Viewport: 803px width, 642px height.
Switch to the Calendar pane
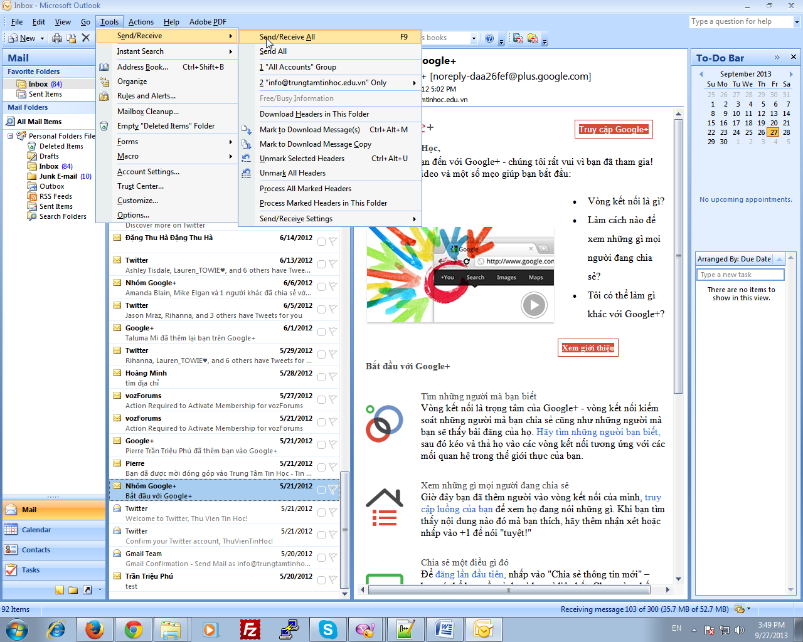coord(54,530)
